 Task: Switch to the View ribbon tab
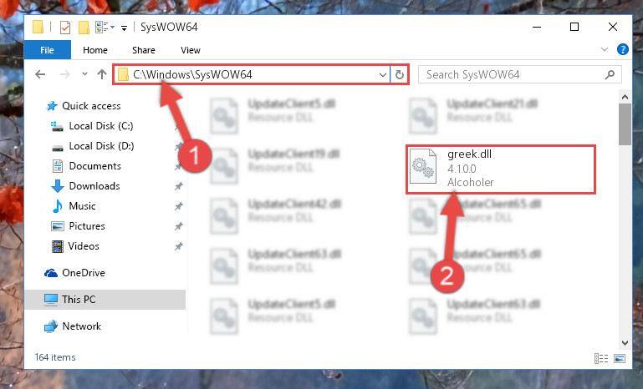click(191, 50)
